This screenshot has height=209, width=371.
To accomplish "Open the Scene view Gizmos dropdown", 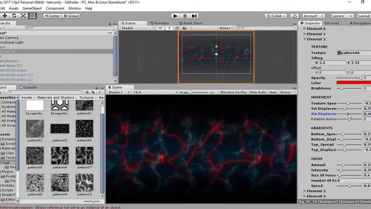I will point(225,28).
